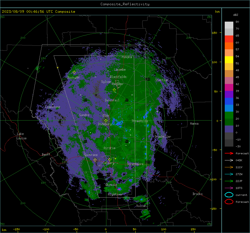Viewport: 250px width, 233px height.
Task: Select the yellow radar-site diamond at Olds
Action: (106, 121)
